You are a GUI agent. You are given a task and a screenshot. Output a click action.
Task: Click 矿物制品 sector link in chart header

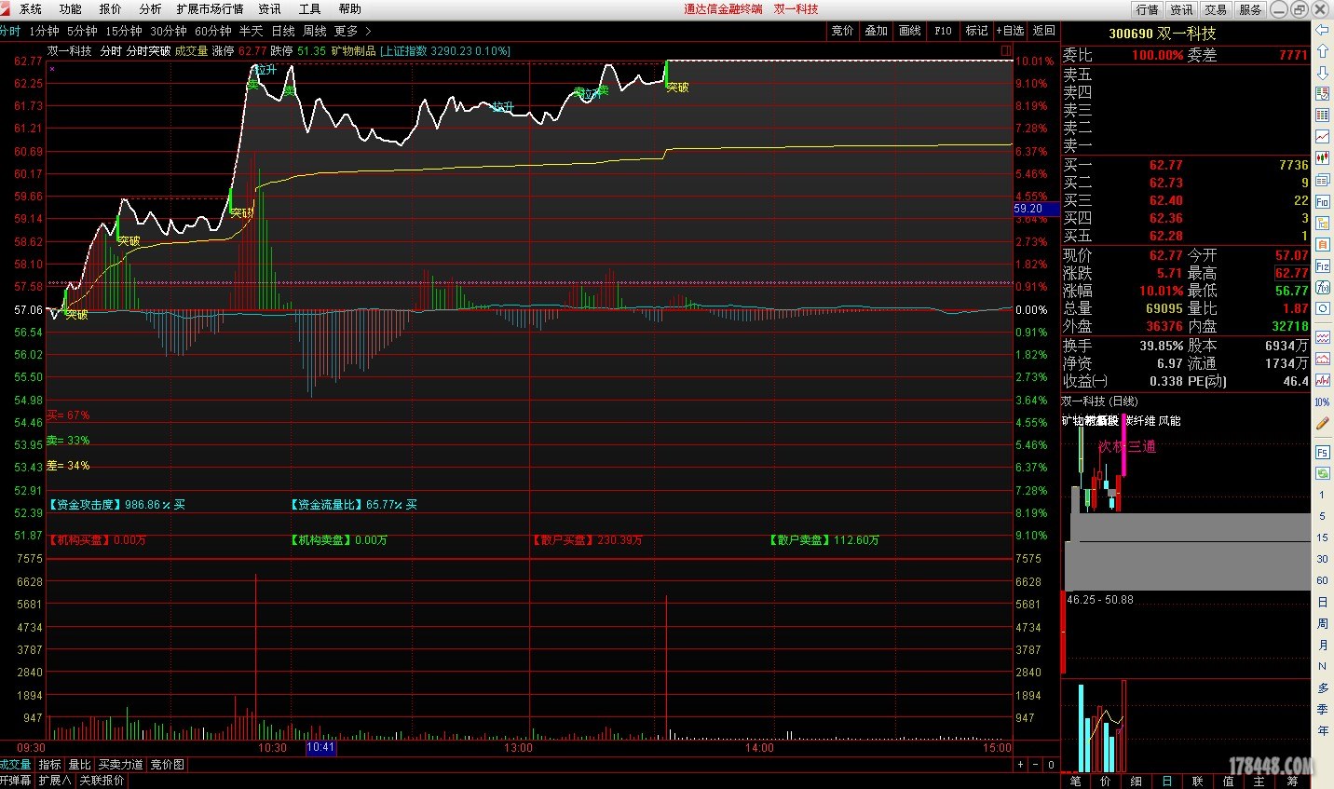354,51
